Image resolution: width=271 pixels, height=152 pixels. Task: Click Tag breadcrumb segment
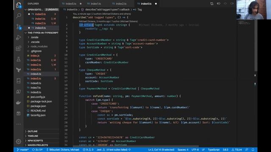[138, 9]
